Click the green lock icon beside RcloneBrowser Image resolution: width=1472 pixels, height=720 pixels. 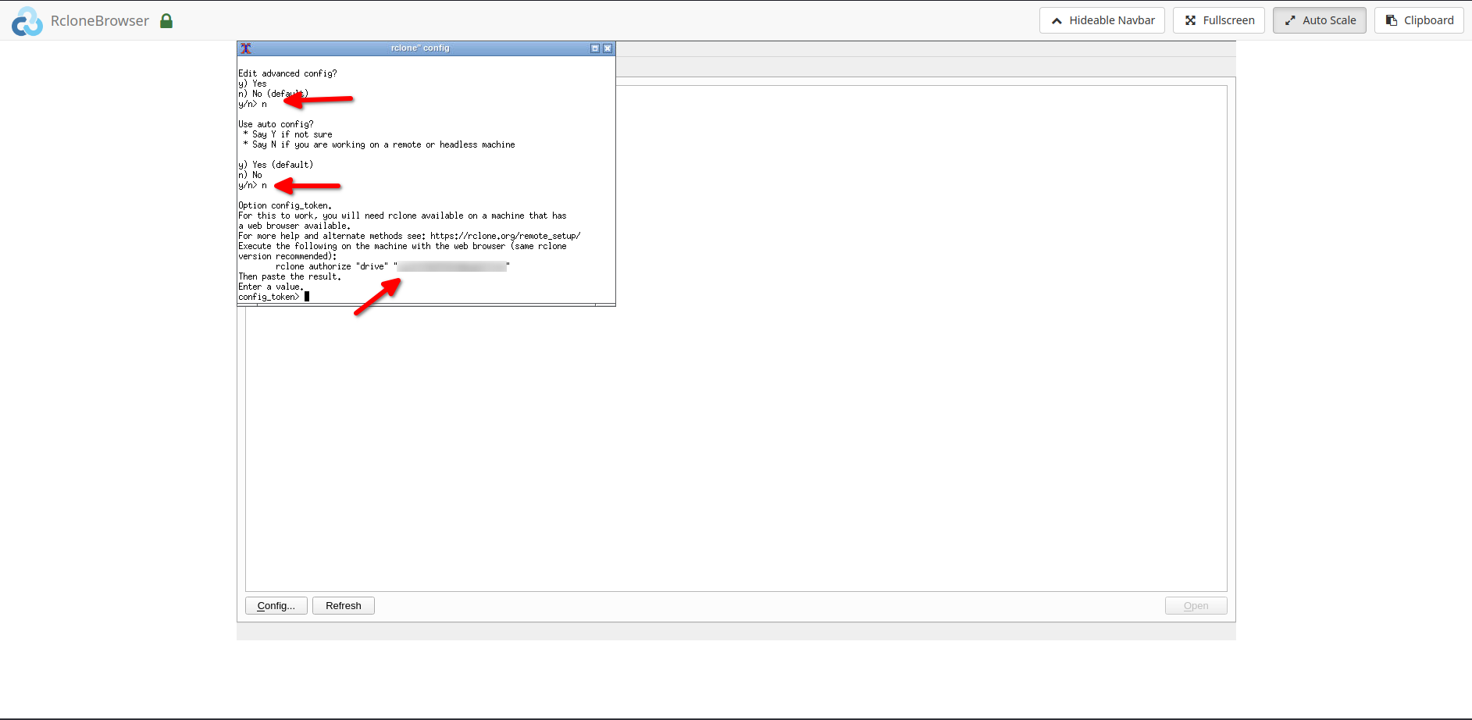[x=166, y=20]
